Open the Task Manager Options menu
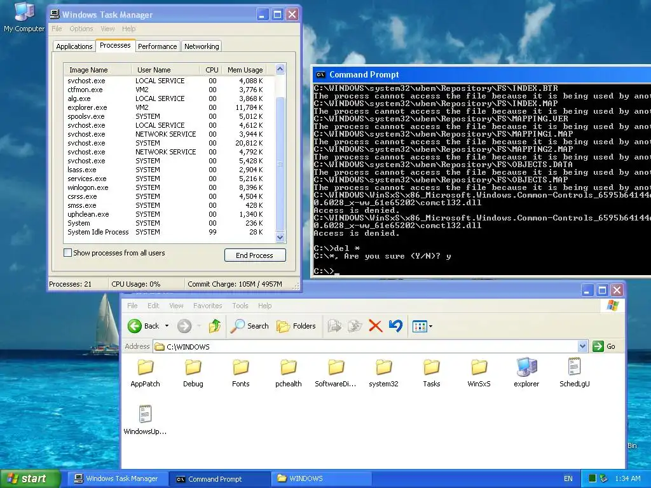The image size is (651, 488). point(81,29)
